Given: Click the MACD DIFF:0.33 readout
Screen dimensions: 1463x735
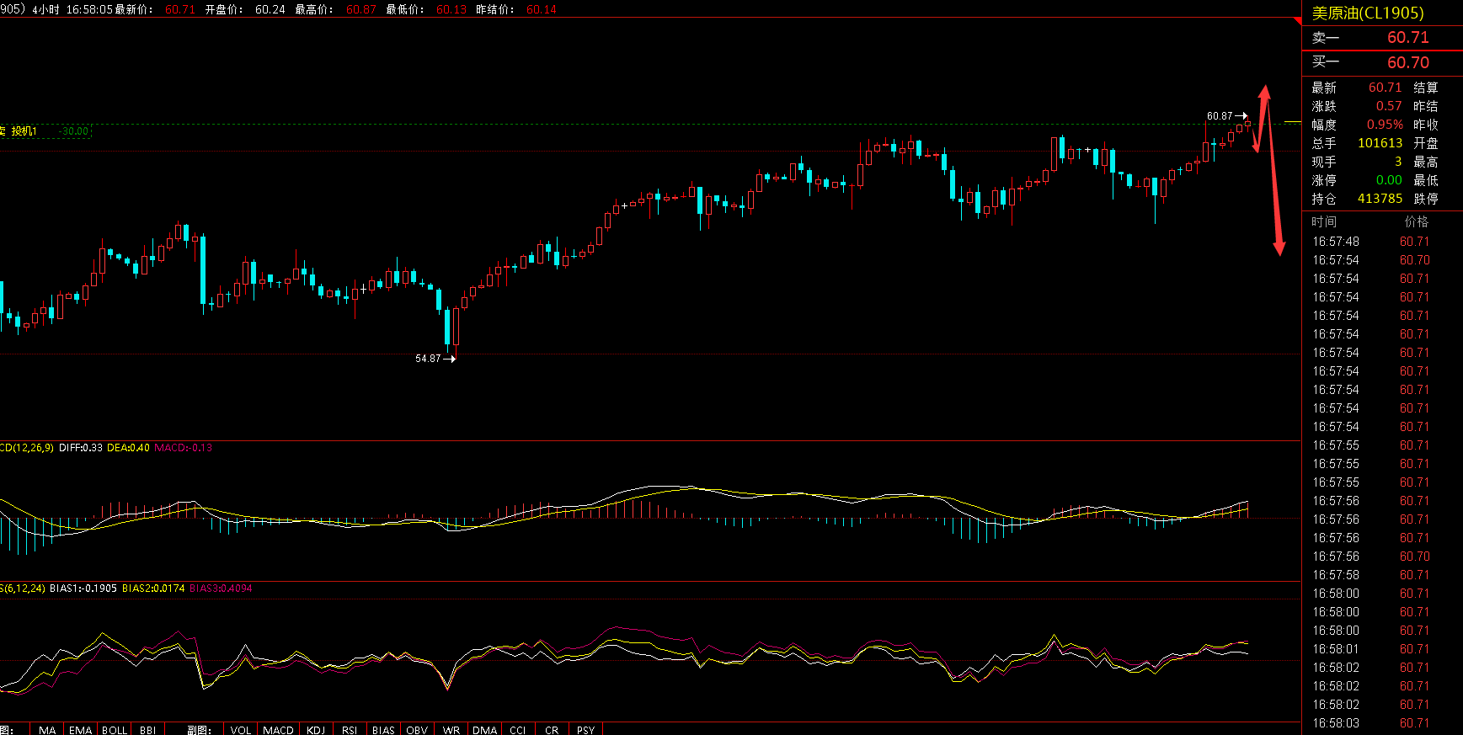Looking at the screenshot, I should click(81, 448).
